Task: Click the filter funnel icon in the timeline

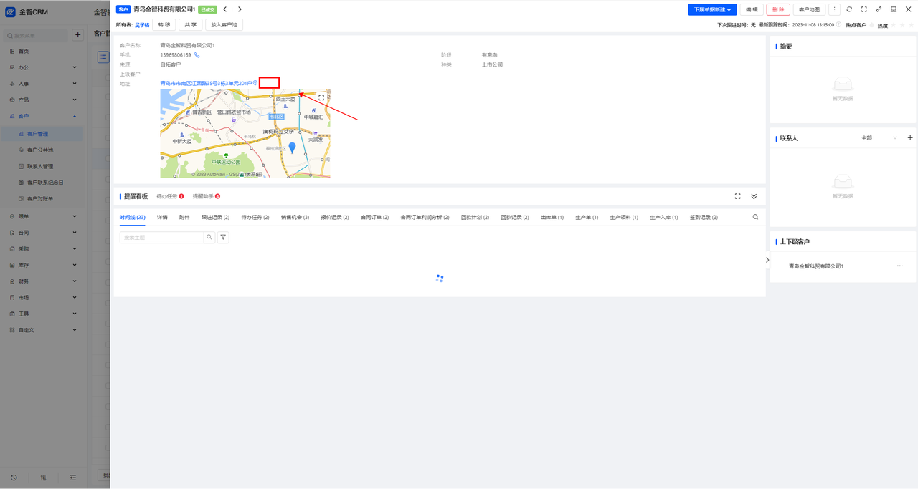Action: (223, 237)
